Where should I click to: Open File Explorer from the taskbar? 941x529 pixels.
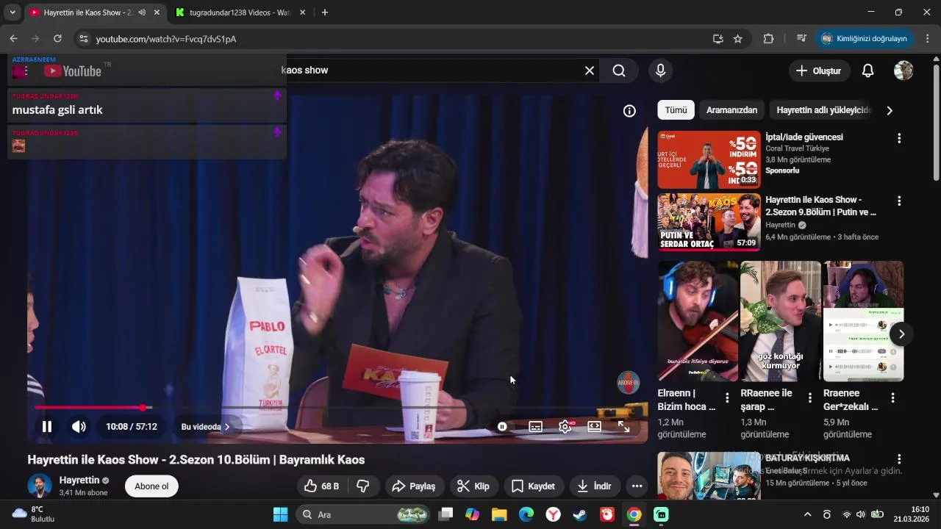click(499, 514)
